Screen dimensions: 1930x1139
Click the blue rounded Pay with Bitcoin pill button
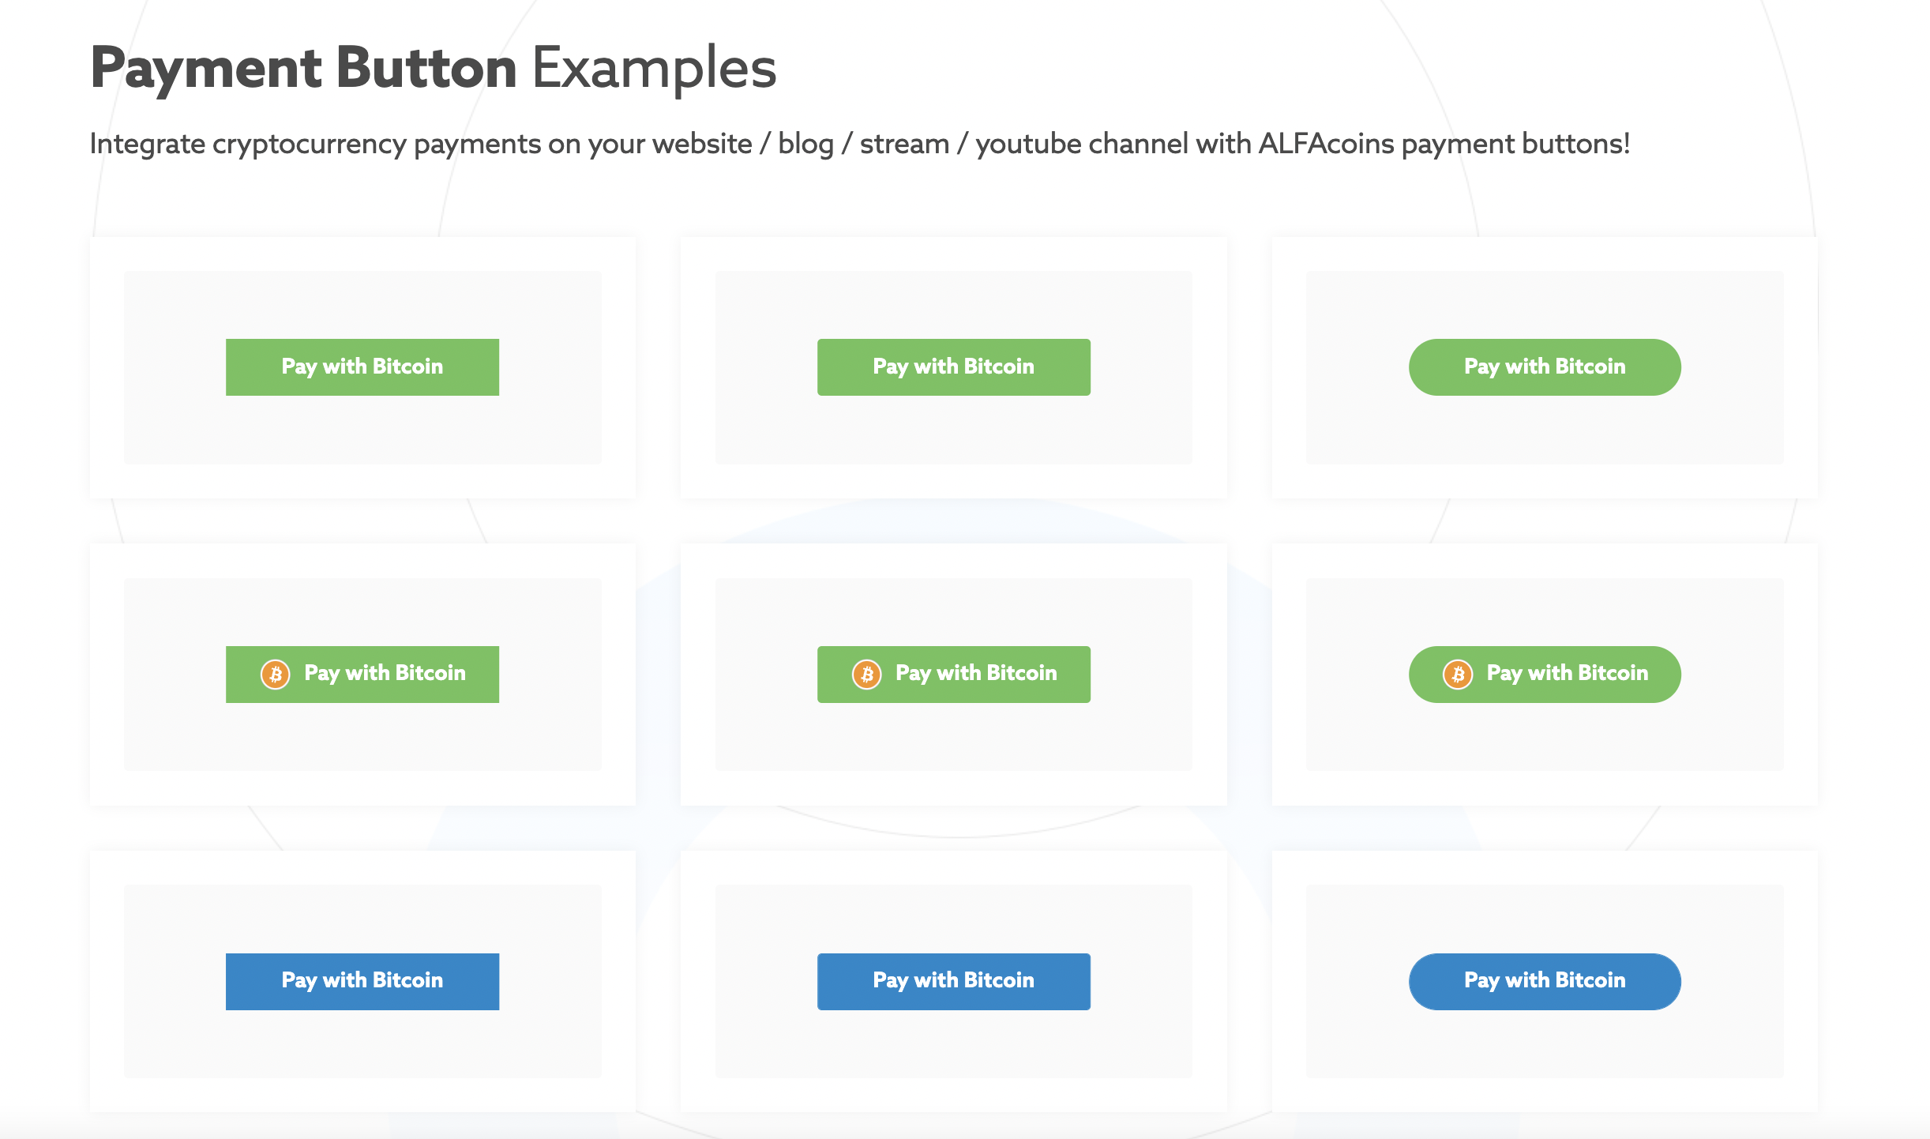(1544, 981)
